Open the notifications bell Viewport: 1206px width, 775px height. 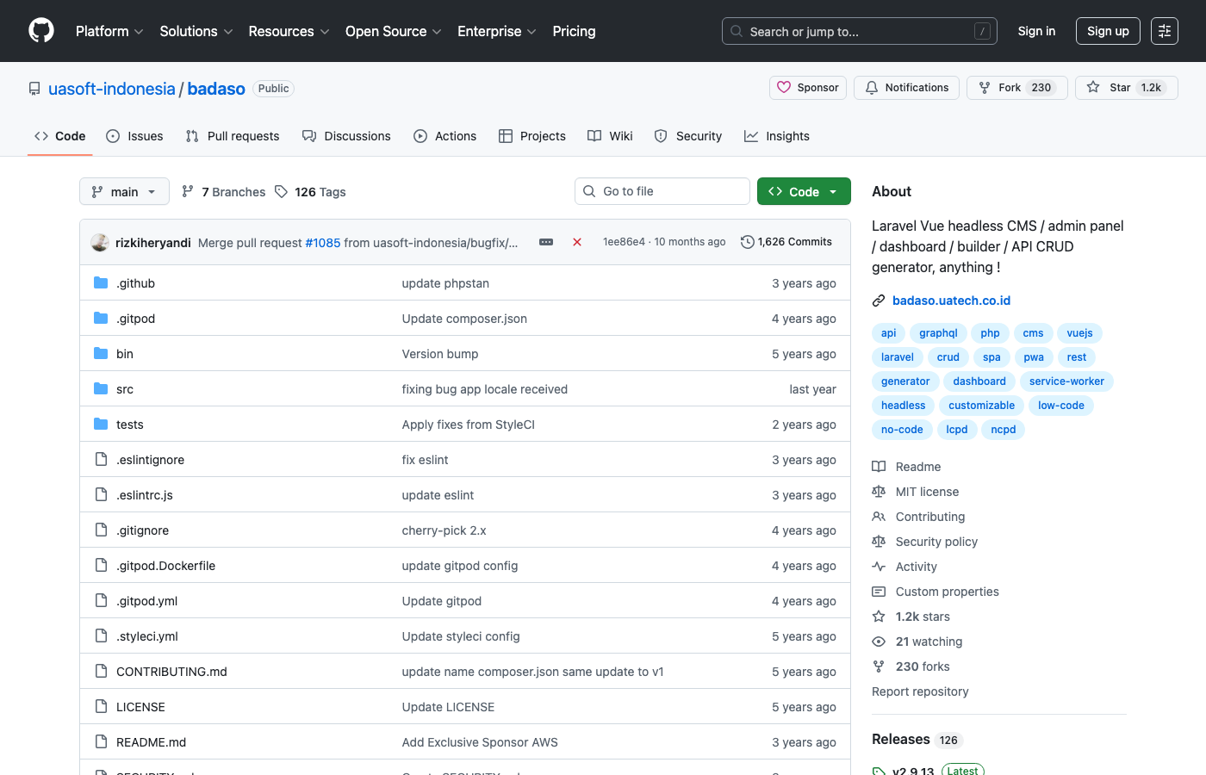tap(871, 87)
